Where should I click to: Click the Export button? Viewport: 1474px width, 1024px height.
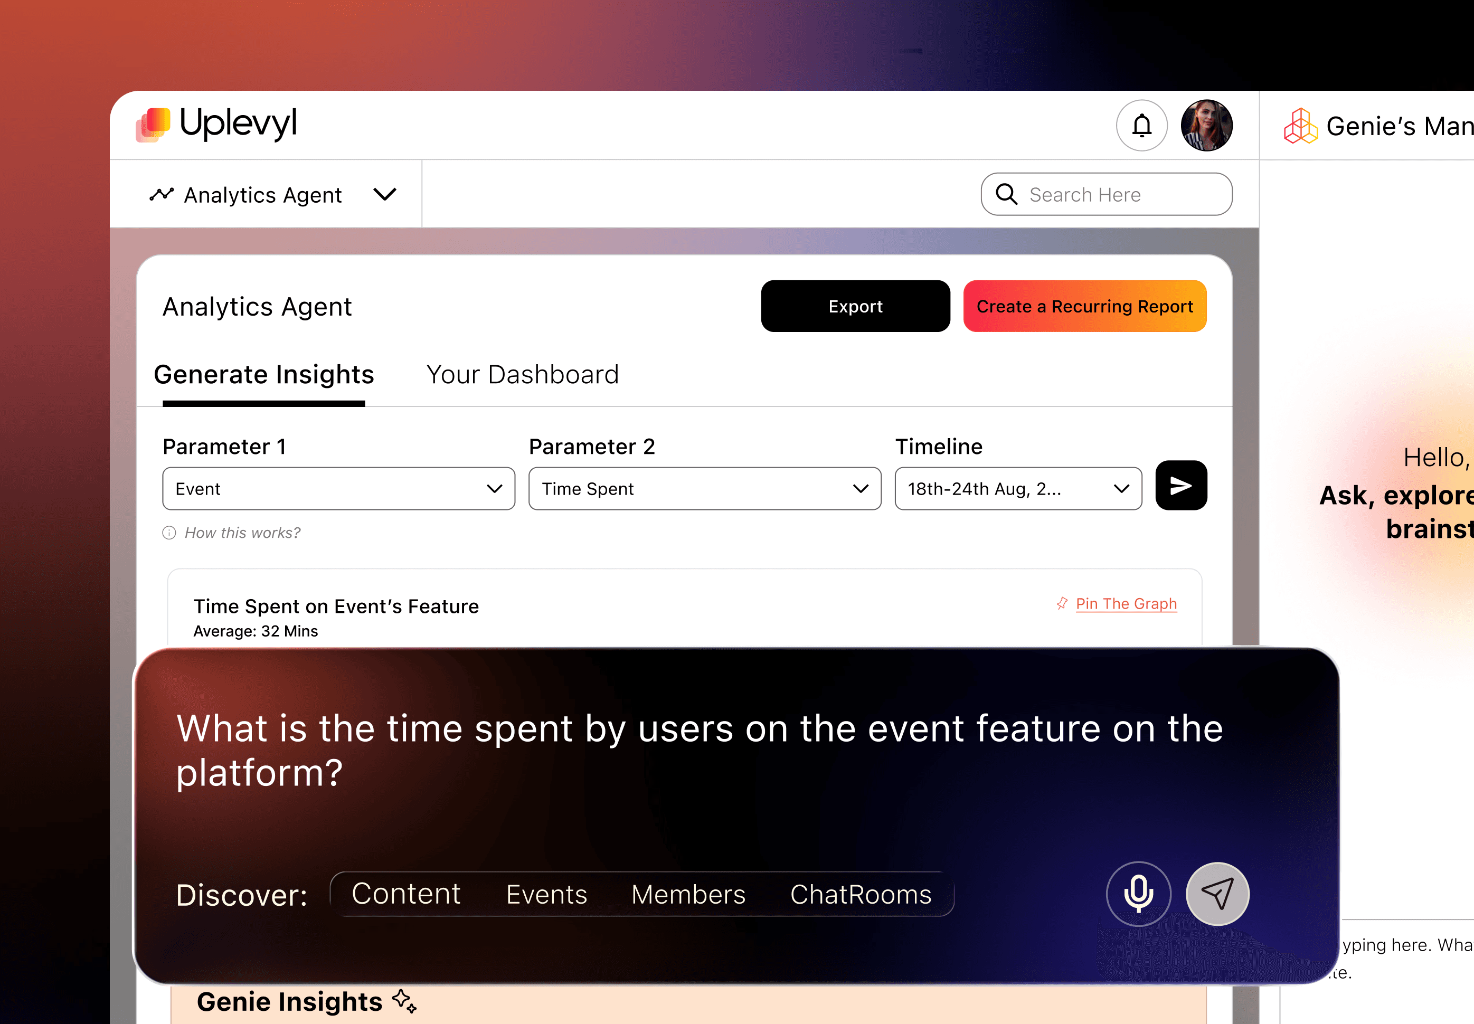point(855,306)
